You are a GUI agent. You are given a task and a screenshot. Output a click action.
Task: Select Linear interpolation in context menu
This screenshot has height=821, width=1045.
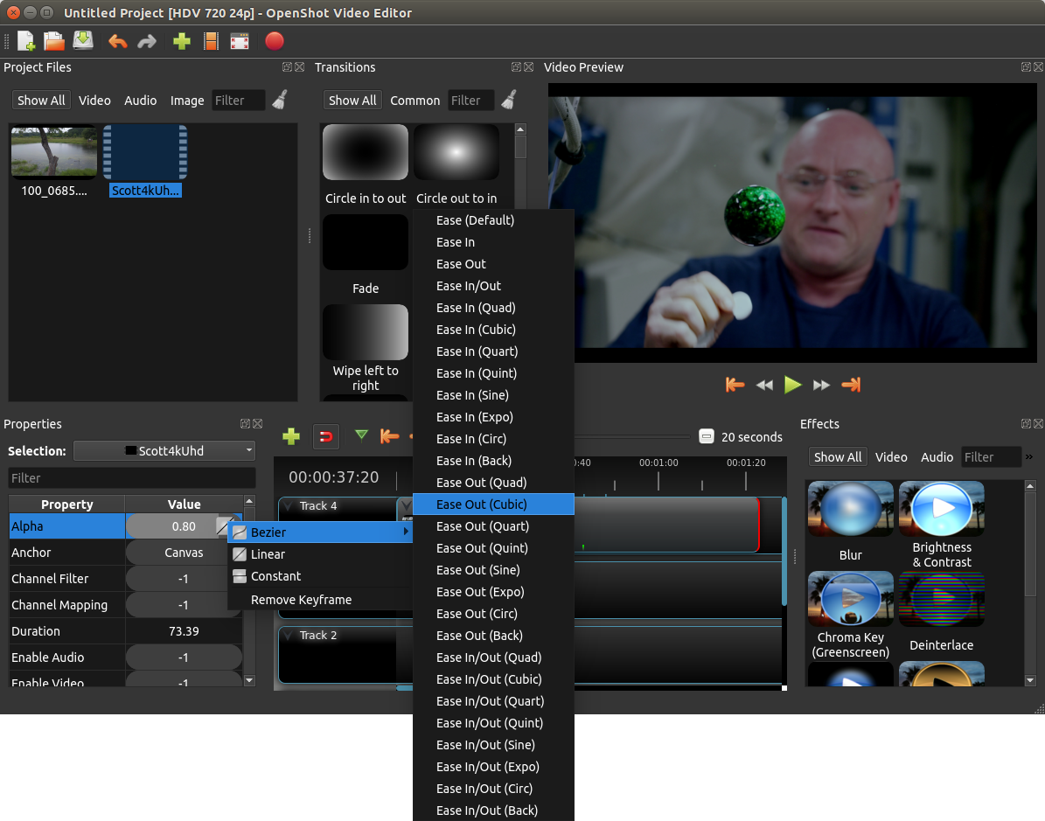(x=268, y=554)
